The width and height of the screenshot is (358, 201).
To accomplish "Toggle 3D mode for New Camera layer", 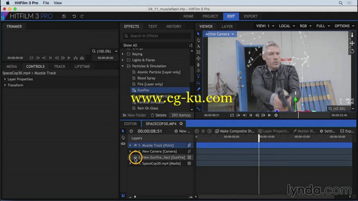I will coord(189,151).
